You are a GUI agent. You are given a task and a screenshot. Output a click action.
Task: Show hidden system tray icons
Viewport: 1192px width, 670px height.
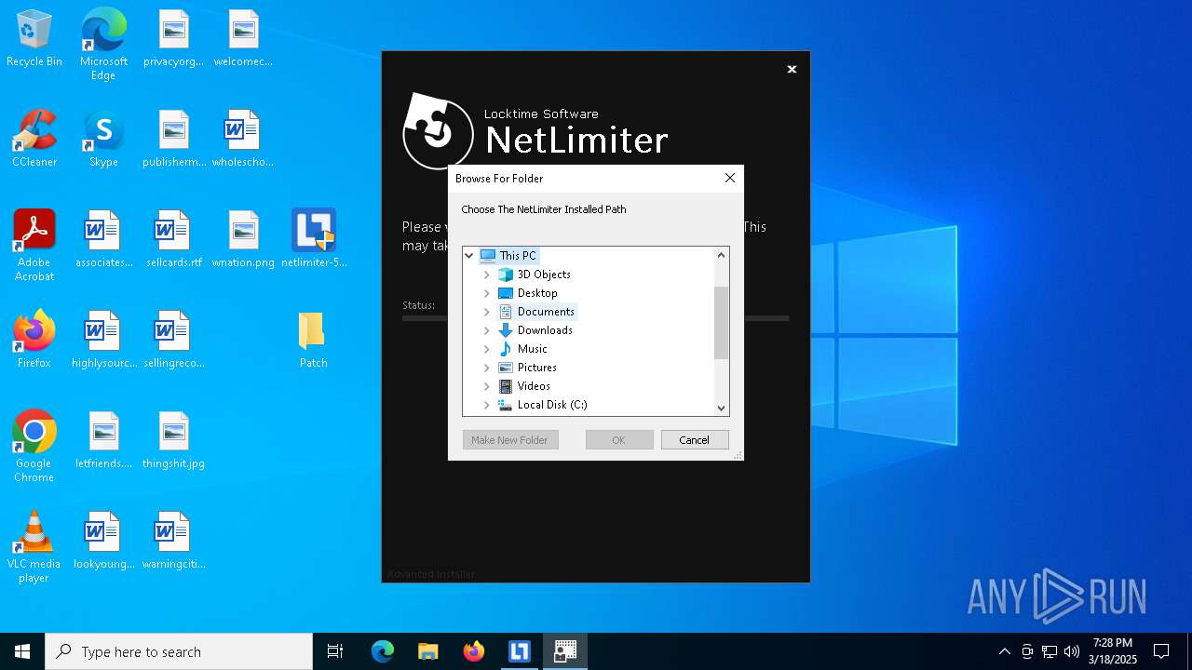click(1004, 651)
